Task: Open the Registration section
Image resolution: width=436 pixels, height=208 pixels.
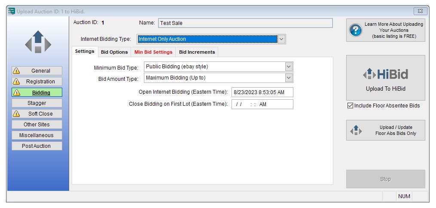Action: (37, 82)
